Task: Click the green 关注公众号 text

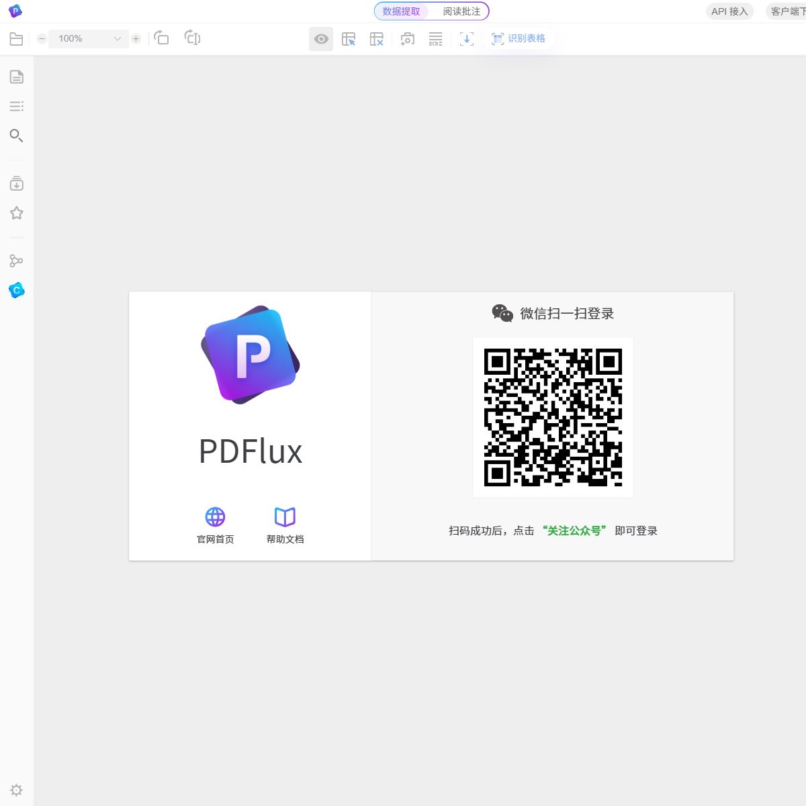Action: (x=574, y=531)
